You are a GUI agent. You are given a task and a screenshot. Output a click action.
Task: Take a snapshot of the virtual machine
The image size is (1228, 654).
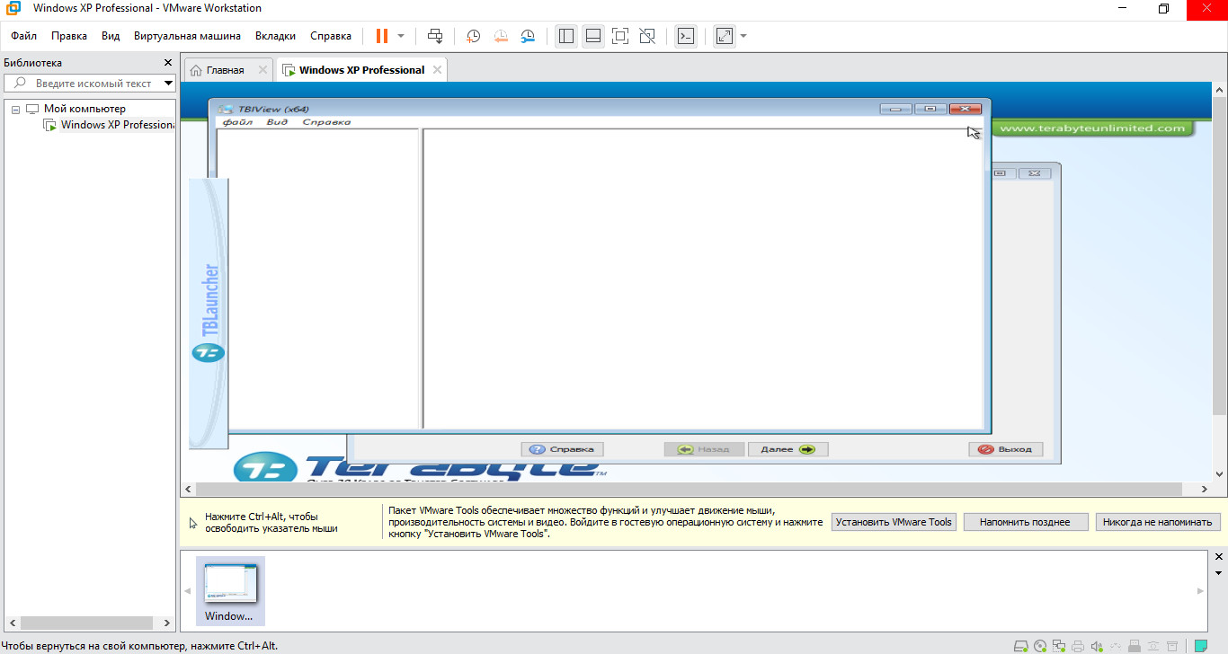click(473, 36)
